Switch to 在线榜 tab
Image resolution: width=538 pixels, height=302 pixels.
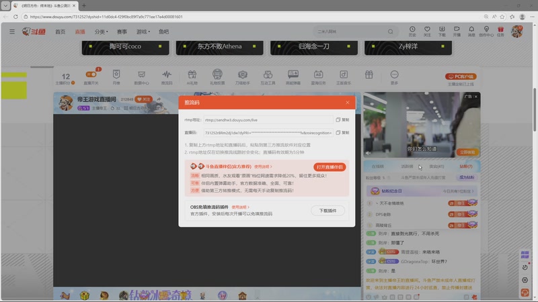pyautogui.click(x=378, y=166)
